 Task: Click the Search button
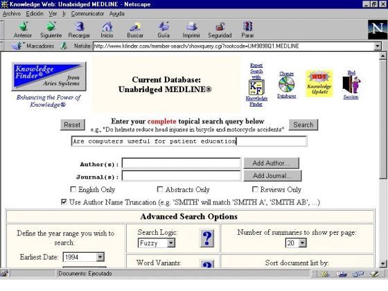[x=303, y=125]
